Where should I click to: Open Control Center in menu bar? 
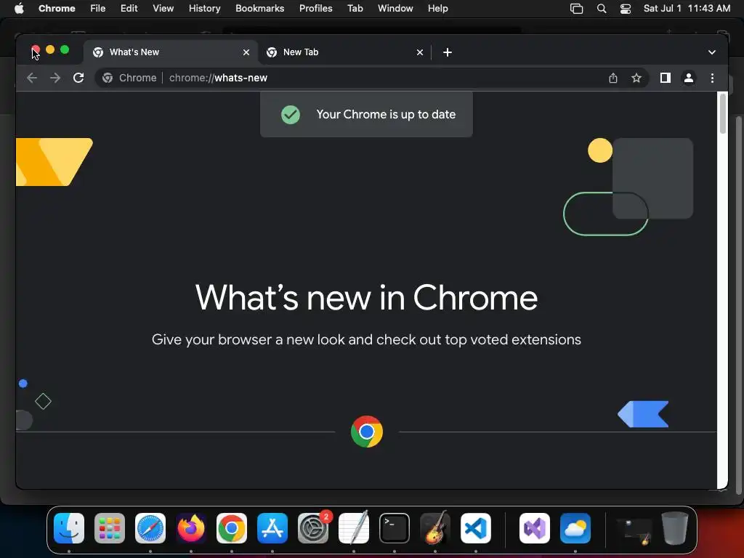coord(626,9)
